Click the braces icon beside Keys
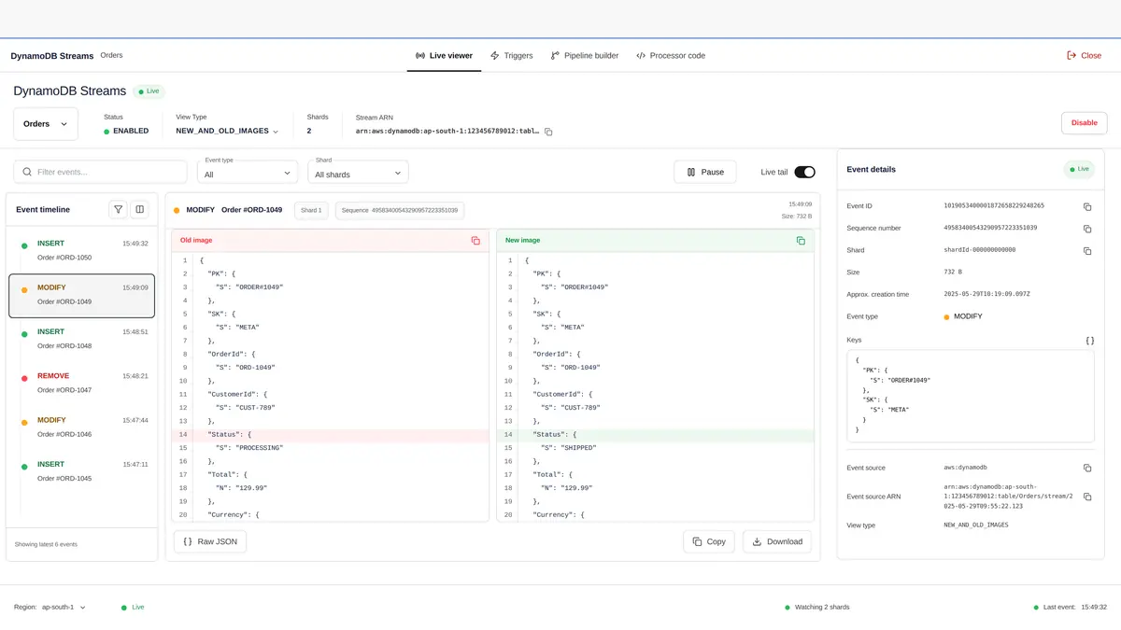The width and height of the screenshot is (1121, 630). tap(1089, 341)
